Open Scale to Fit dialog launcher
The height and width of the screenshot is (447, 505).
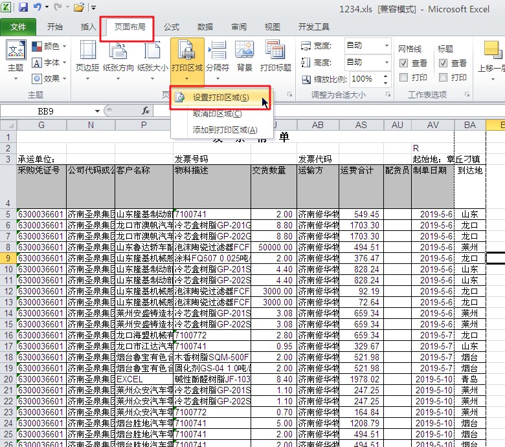[x=388, y=94]
